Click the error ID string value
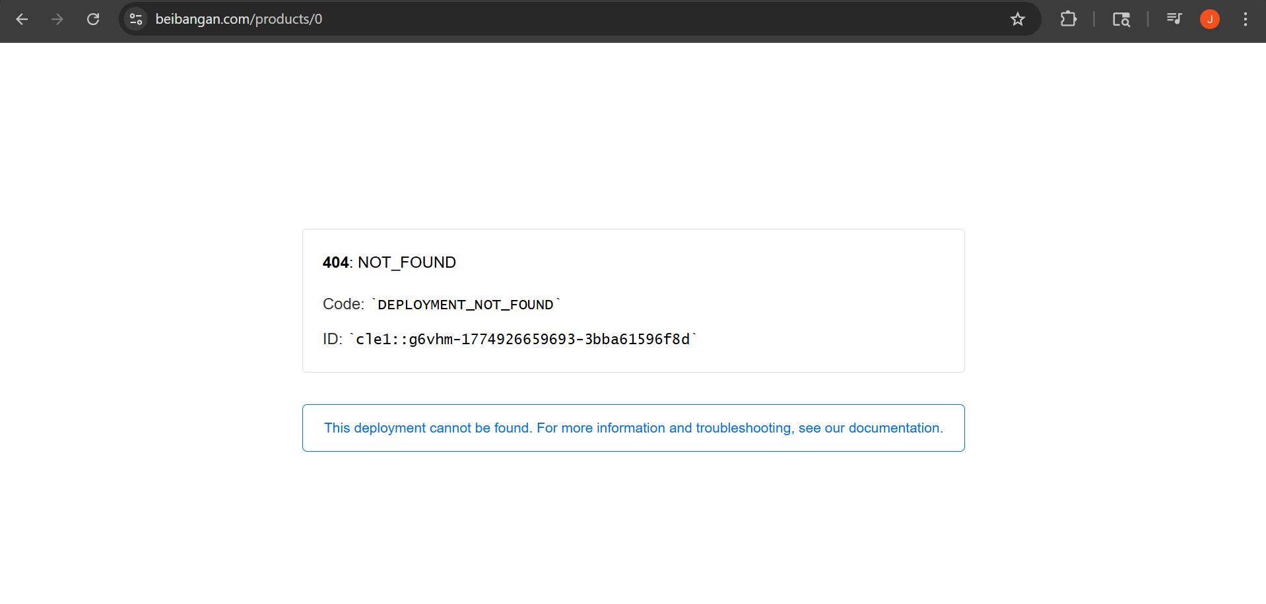The width and height of the screenshot is (1266, 604). click(522, 340)
